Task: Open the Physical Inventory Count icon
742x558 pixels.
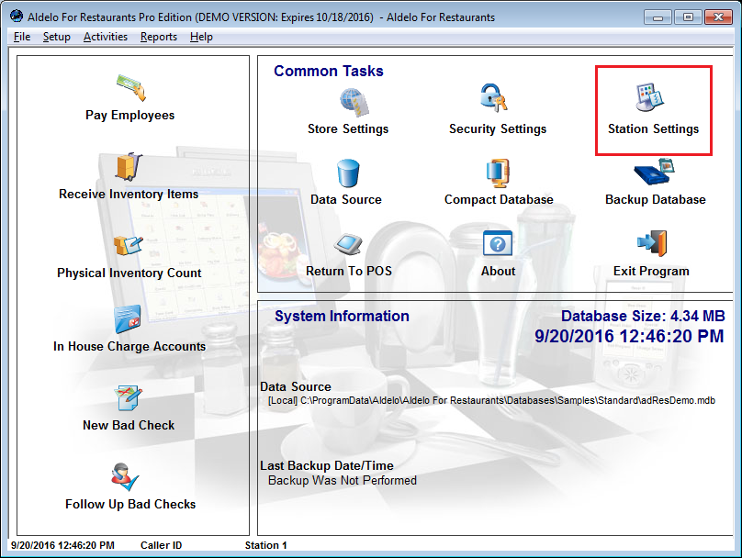Action: (x=129, y=245)
